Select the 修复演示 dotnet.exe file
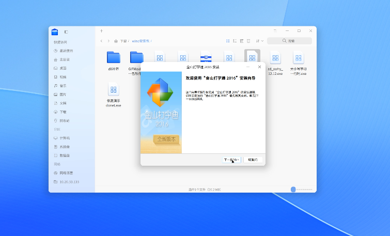390x236 pixels. (114, 95)
